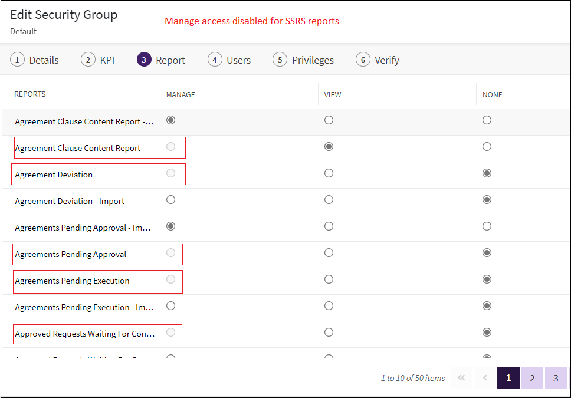Click the active Report step tab
The image size is (571, 398).
coord(161,60)
